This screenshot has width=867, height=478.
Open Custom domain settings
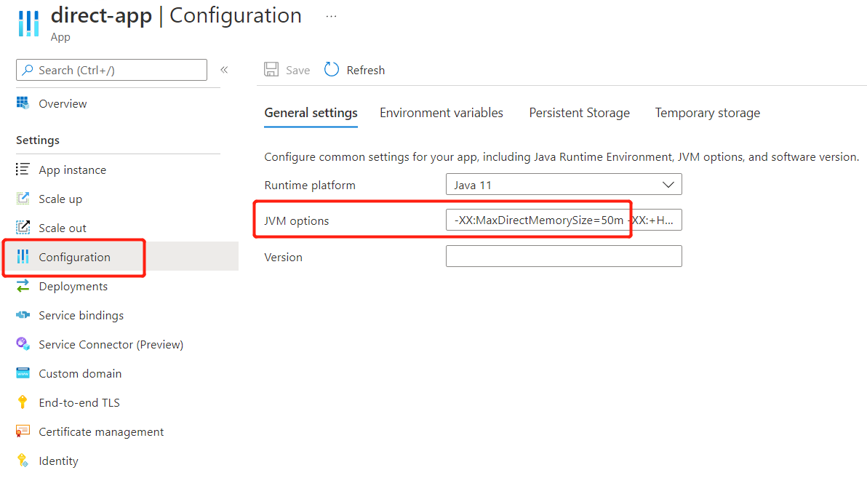[79, 373]
